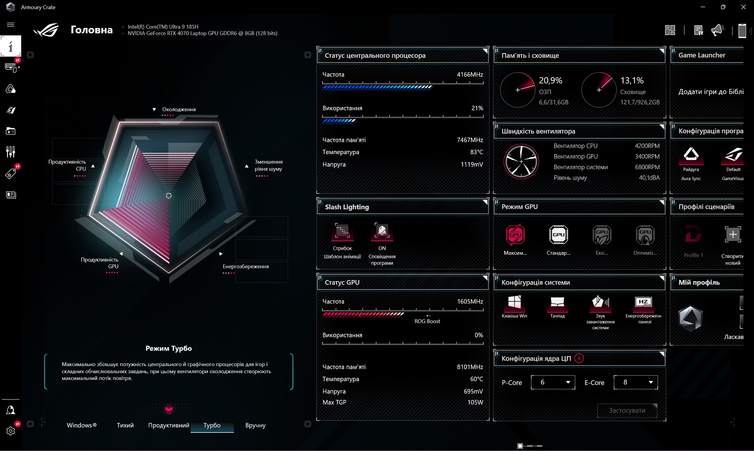Click the Створити новий plus icon
This screenshot has width=754, height=451.
[x=733, y=235]
